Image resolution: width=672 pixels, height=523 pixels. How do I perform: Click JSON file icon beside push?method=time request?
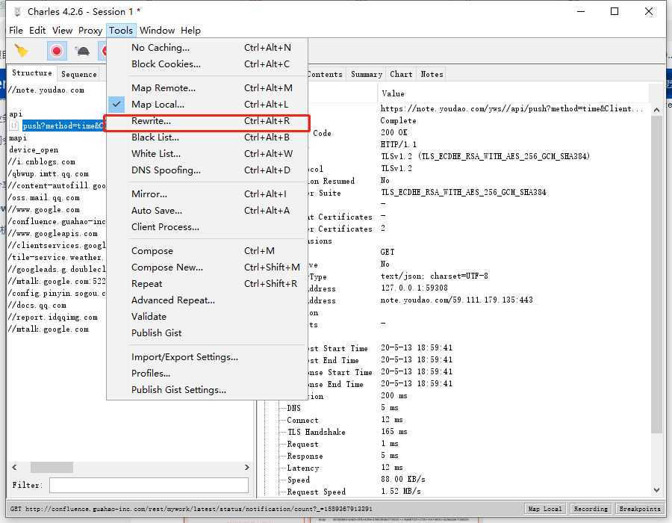tap(13, 126)
